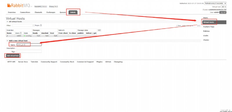Open Cluster in the sidebar
The width and height of the screenshot is (232, 112).
(x=206, y=40)
